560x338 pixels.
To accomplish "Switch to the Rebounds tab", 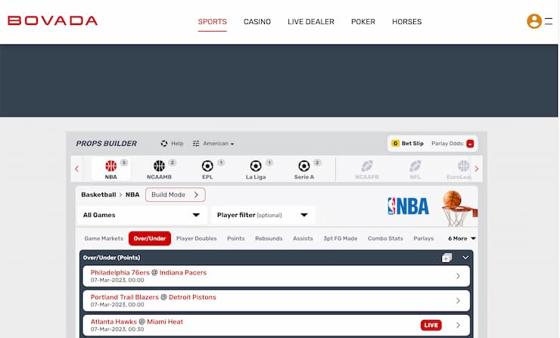I will [x=269, y=238].
